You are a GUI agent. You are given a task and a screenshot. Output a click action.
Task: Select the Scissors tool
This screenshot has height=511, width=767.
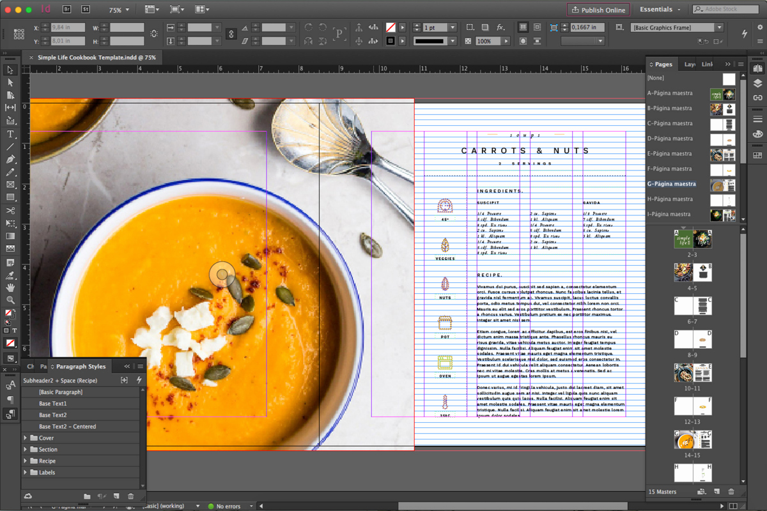click(10, 211)
